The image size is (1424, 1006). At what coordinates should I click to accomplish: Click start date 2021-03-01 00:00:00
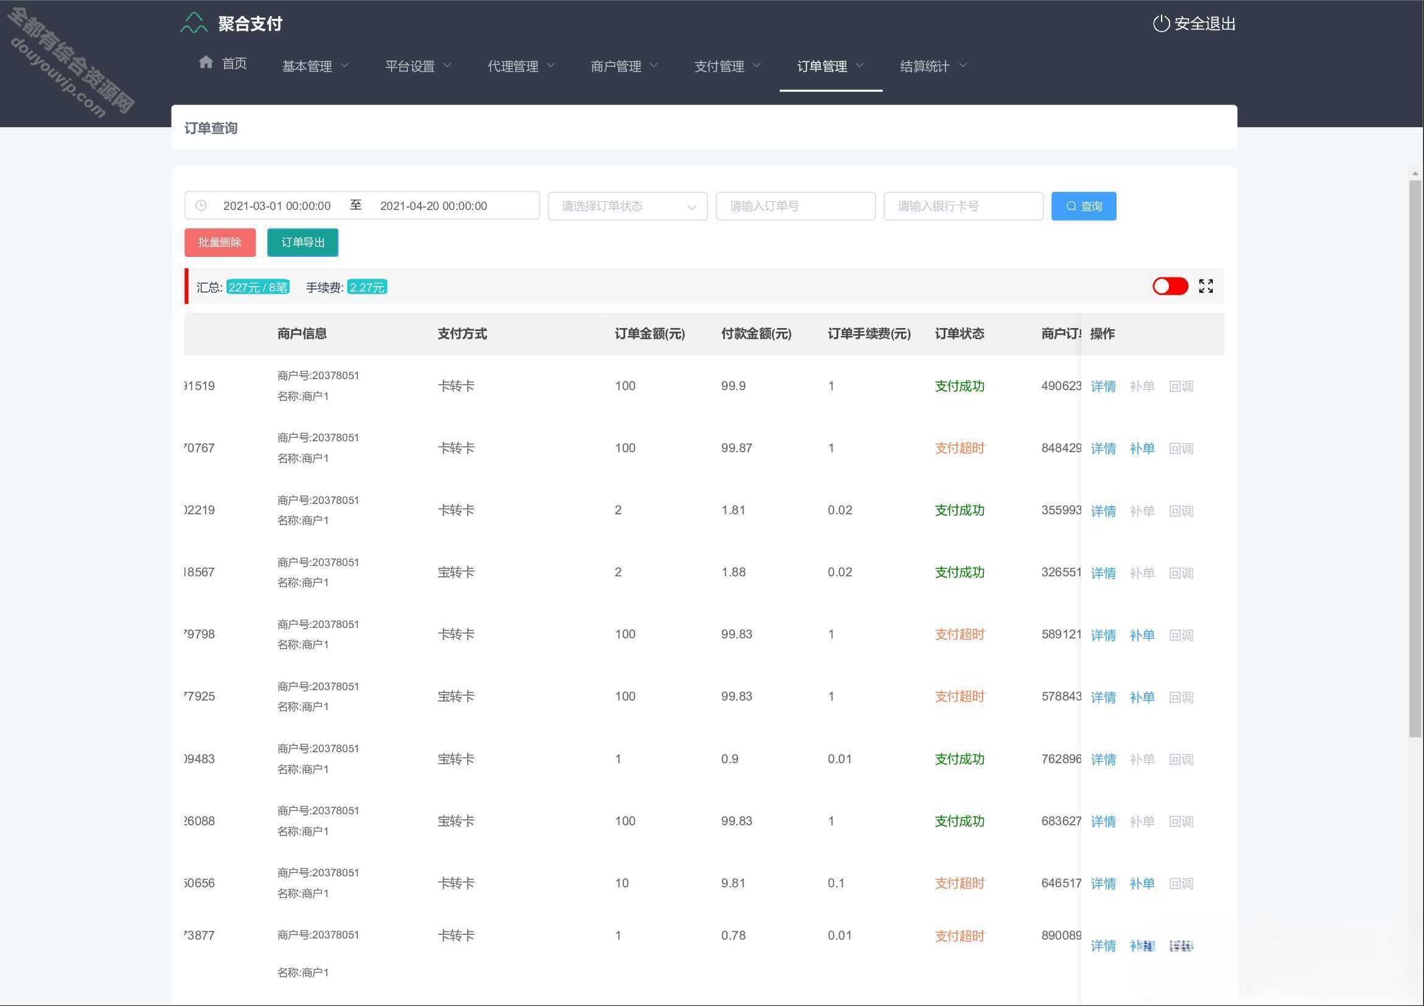click(x=276, y=206)
